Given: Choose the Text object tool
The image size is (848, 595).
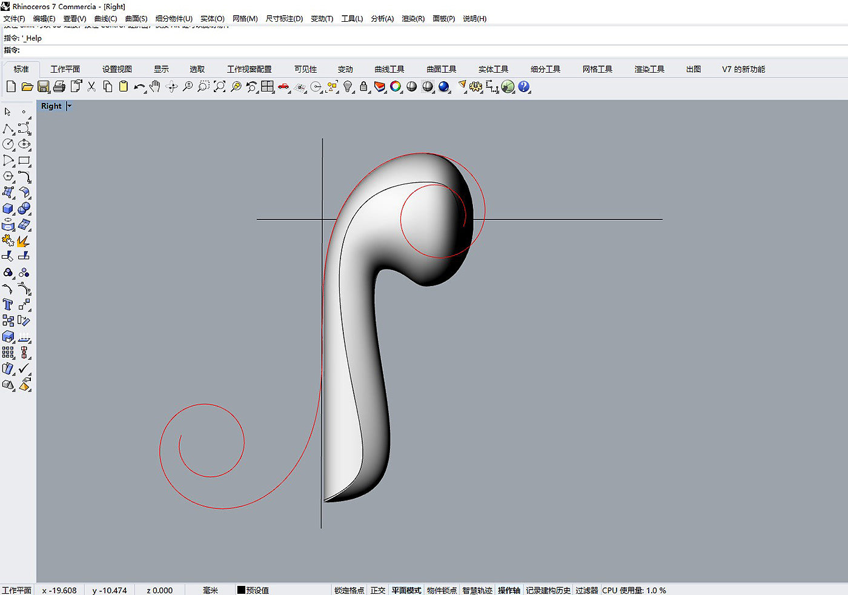Looking at the screenshot, I should [x=8, y=305].
